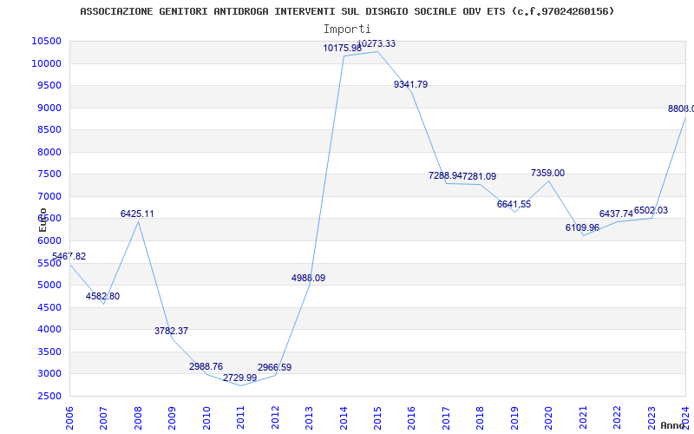Select the 2023 year tick label

pos(651,418)
